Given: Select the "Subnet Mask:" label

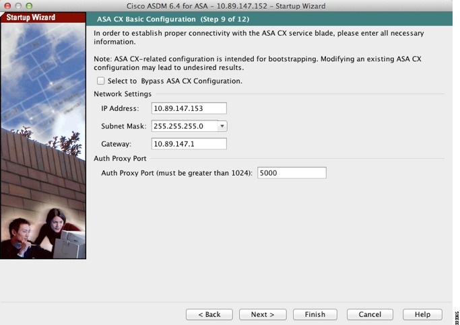Looking at the screenshot, I should tap(123, 127).
